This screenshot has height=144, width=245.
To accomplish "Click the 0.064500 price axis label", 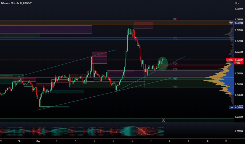I will tap(239, 95).
